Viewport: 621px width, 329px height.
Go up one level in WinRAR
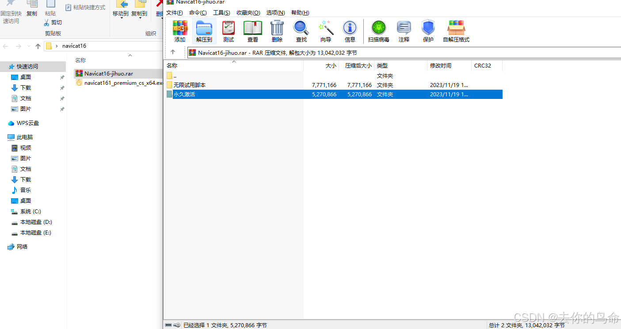(173, 52)
